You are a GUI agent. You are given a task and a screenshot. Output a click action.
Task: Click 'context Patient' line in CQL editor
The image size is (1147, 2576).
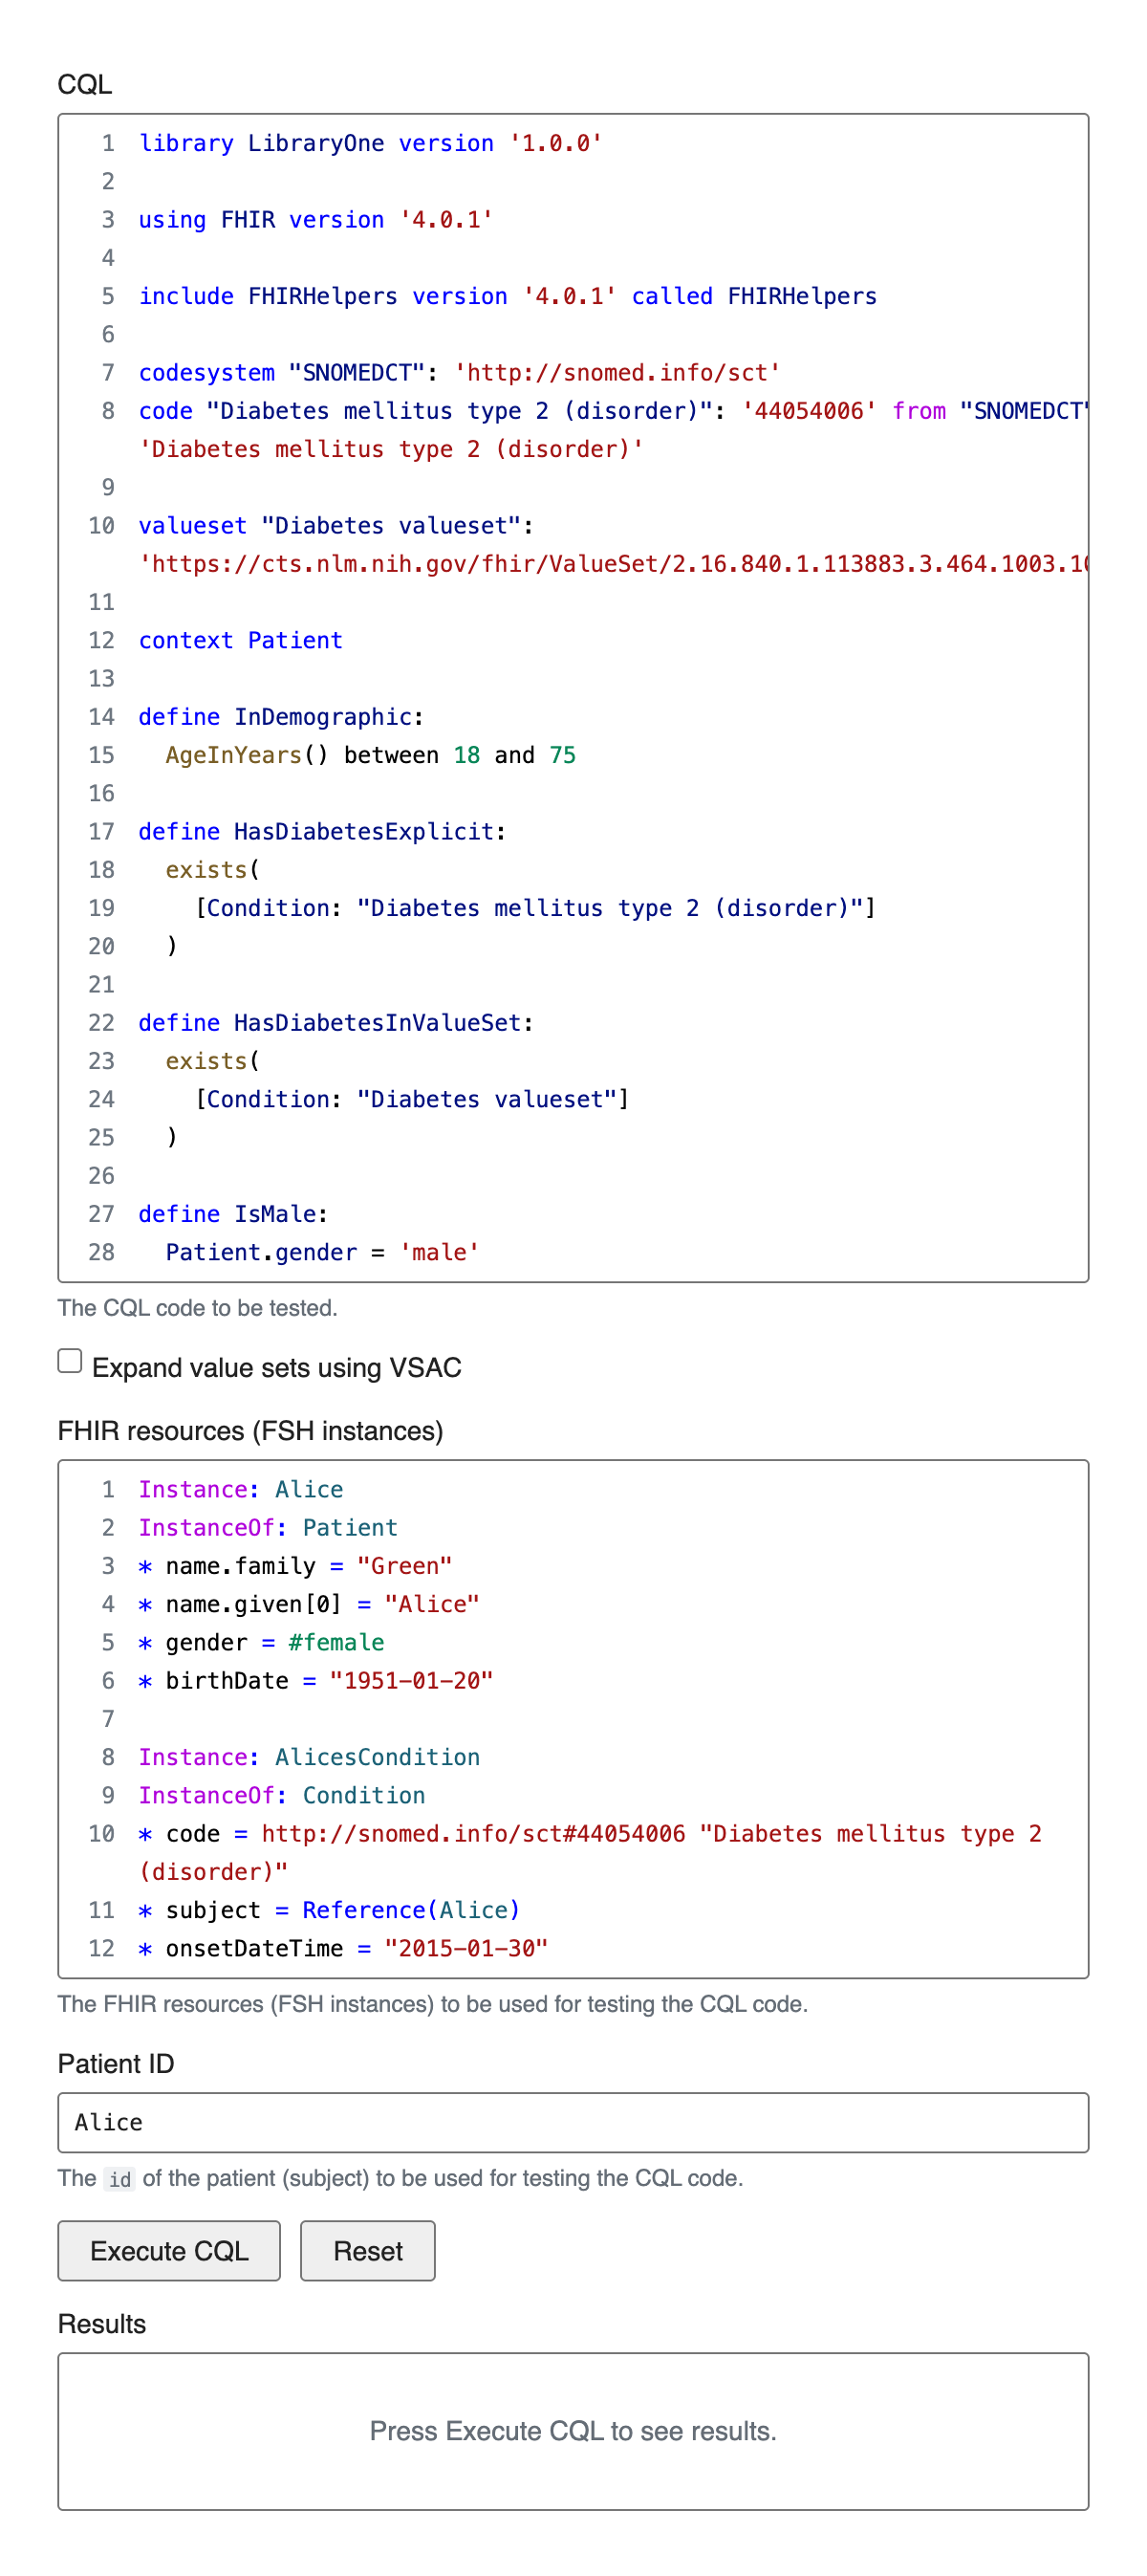(x=240, y=641)
